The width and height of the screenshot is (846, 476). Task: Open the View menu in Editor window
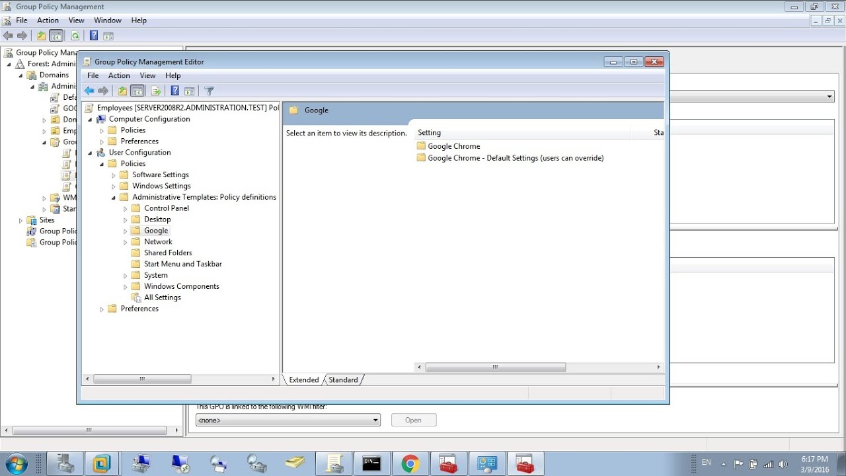click(x=147, y=75)
